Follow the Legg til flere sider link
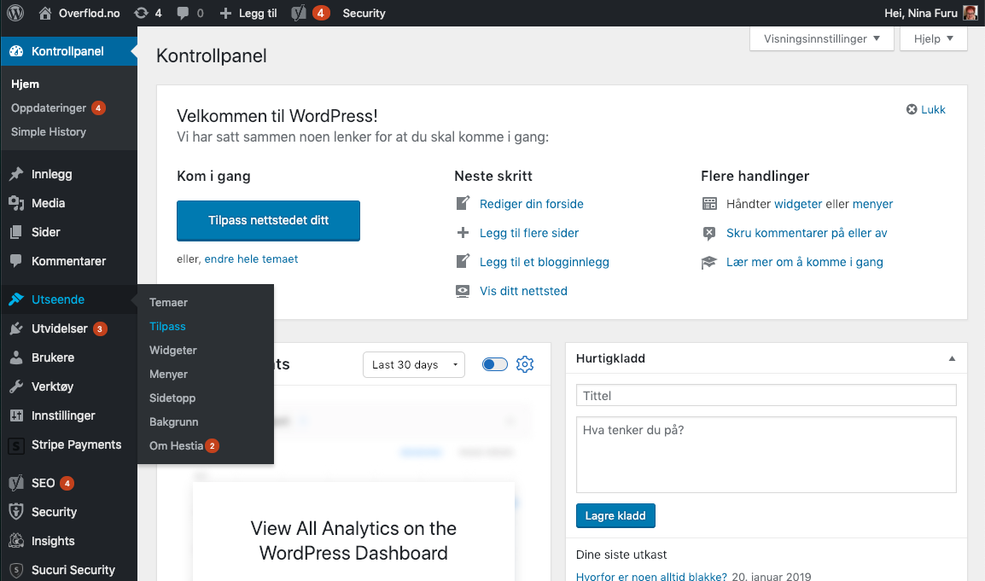Screen dimensions: 985x581 coord(529,233)
